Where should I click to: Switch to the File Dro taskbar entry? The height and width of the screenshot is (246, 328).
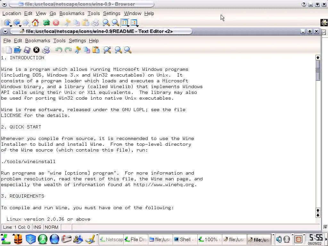coord(136,239)
